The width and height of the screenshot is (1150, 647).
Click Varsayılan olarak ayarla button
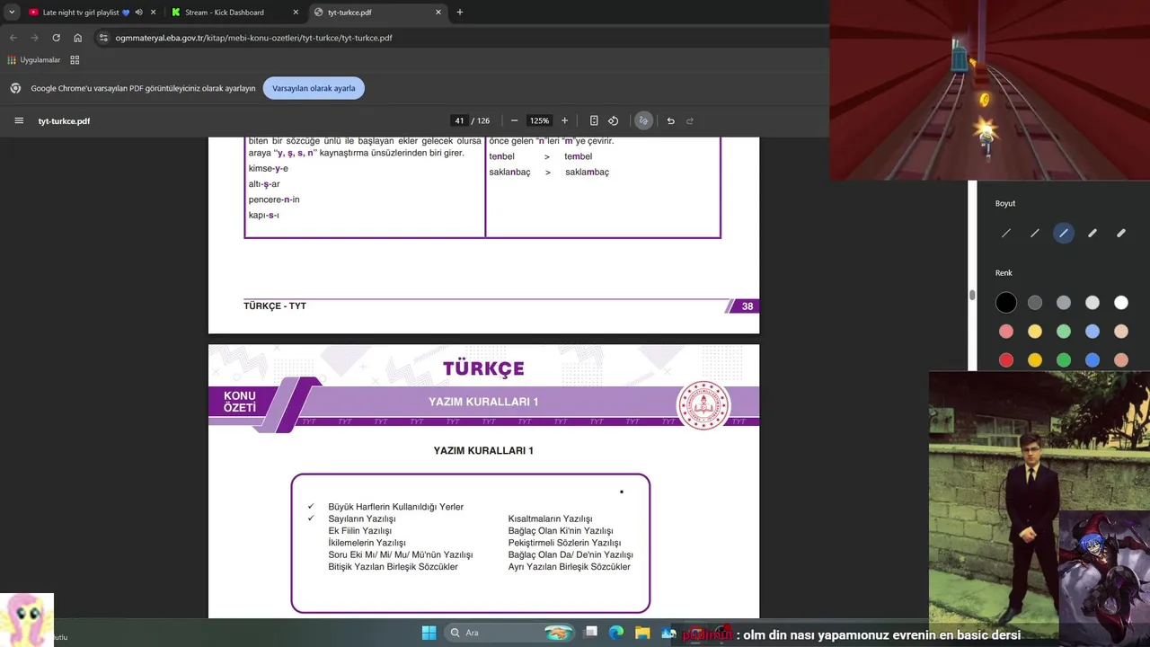pos(314,88)
